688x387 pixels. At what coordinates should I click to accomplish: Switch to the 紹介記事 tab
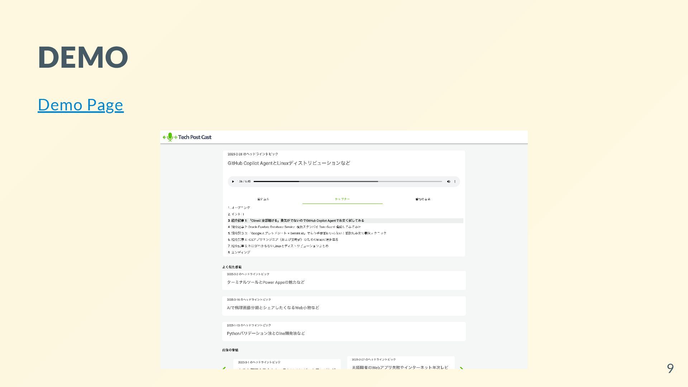click(x=263, y=199)
